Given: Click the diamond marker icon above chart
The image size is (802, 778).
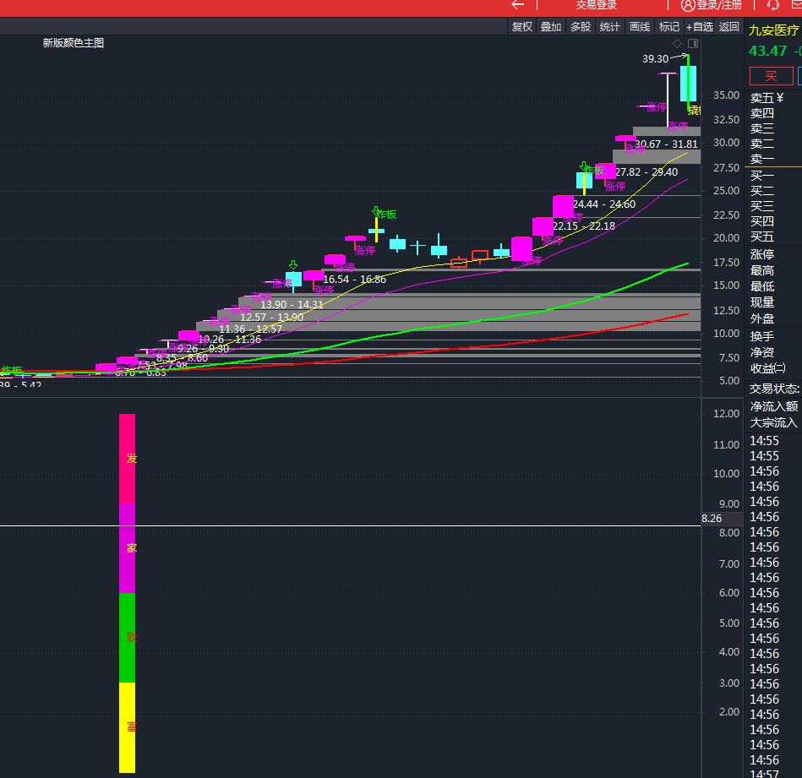Looking at the screenshot, I should (x=677, y=43).
